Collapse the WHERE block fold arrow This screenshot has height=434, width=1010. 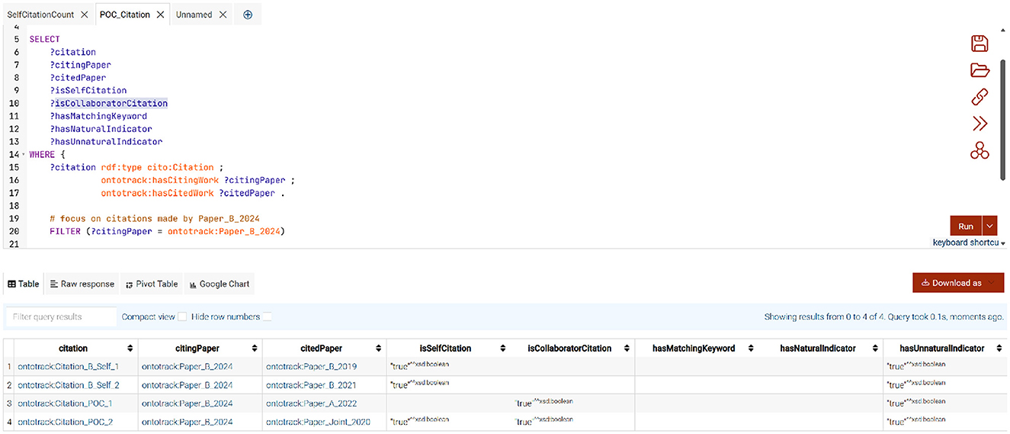pos(24,155)
